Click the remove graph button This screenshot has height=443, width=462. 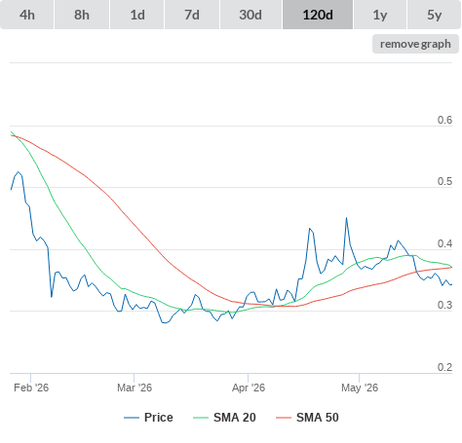pos(415,44)
